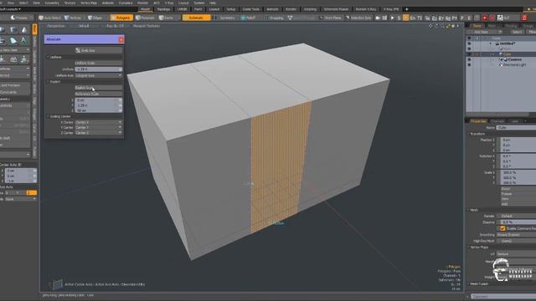Select the text 'A' tool icon
This screenshot has height=301, width=536.
[x=24, y=41]
